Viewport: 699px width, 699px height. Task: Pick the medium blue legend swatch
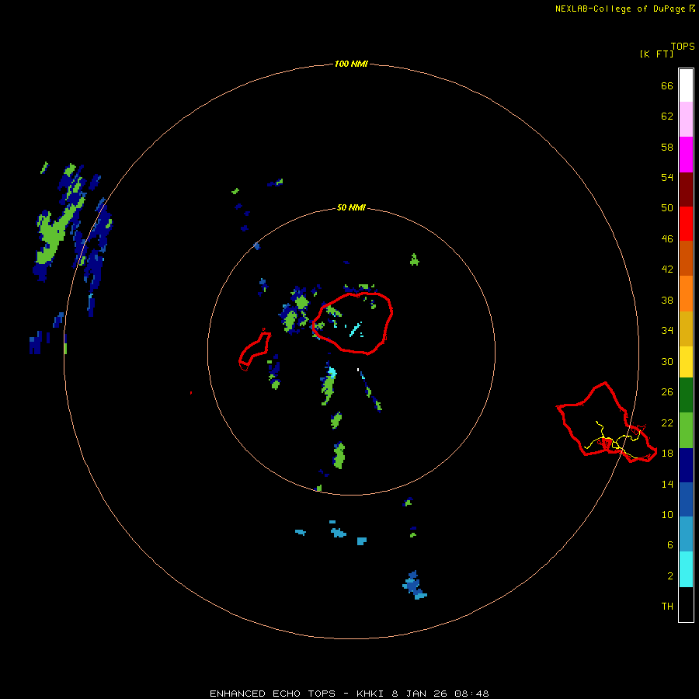point(686,499)
